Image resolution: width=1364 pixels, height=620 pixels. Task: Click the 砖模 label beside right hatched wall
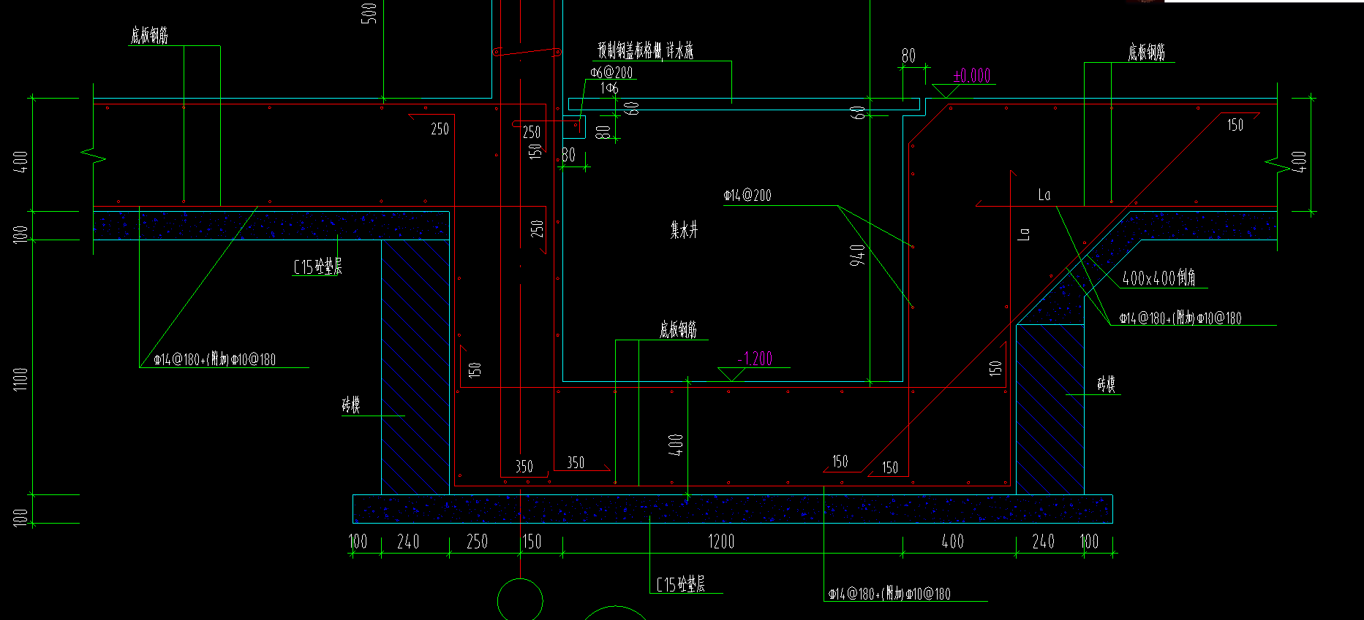pos(1106,385)
